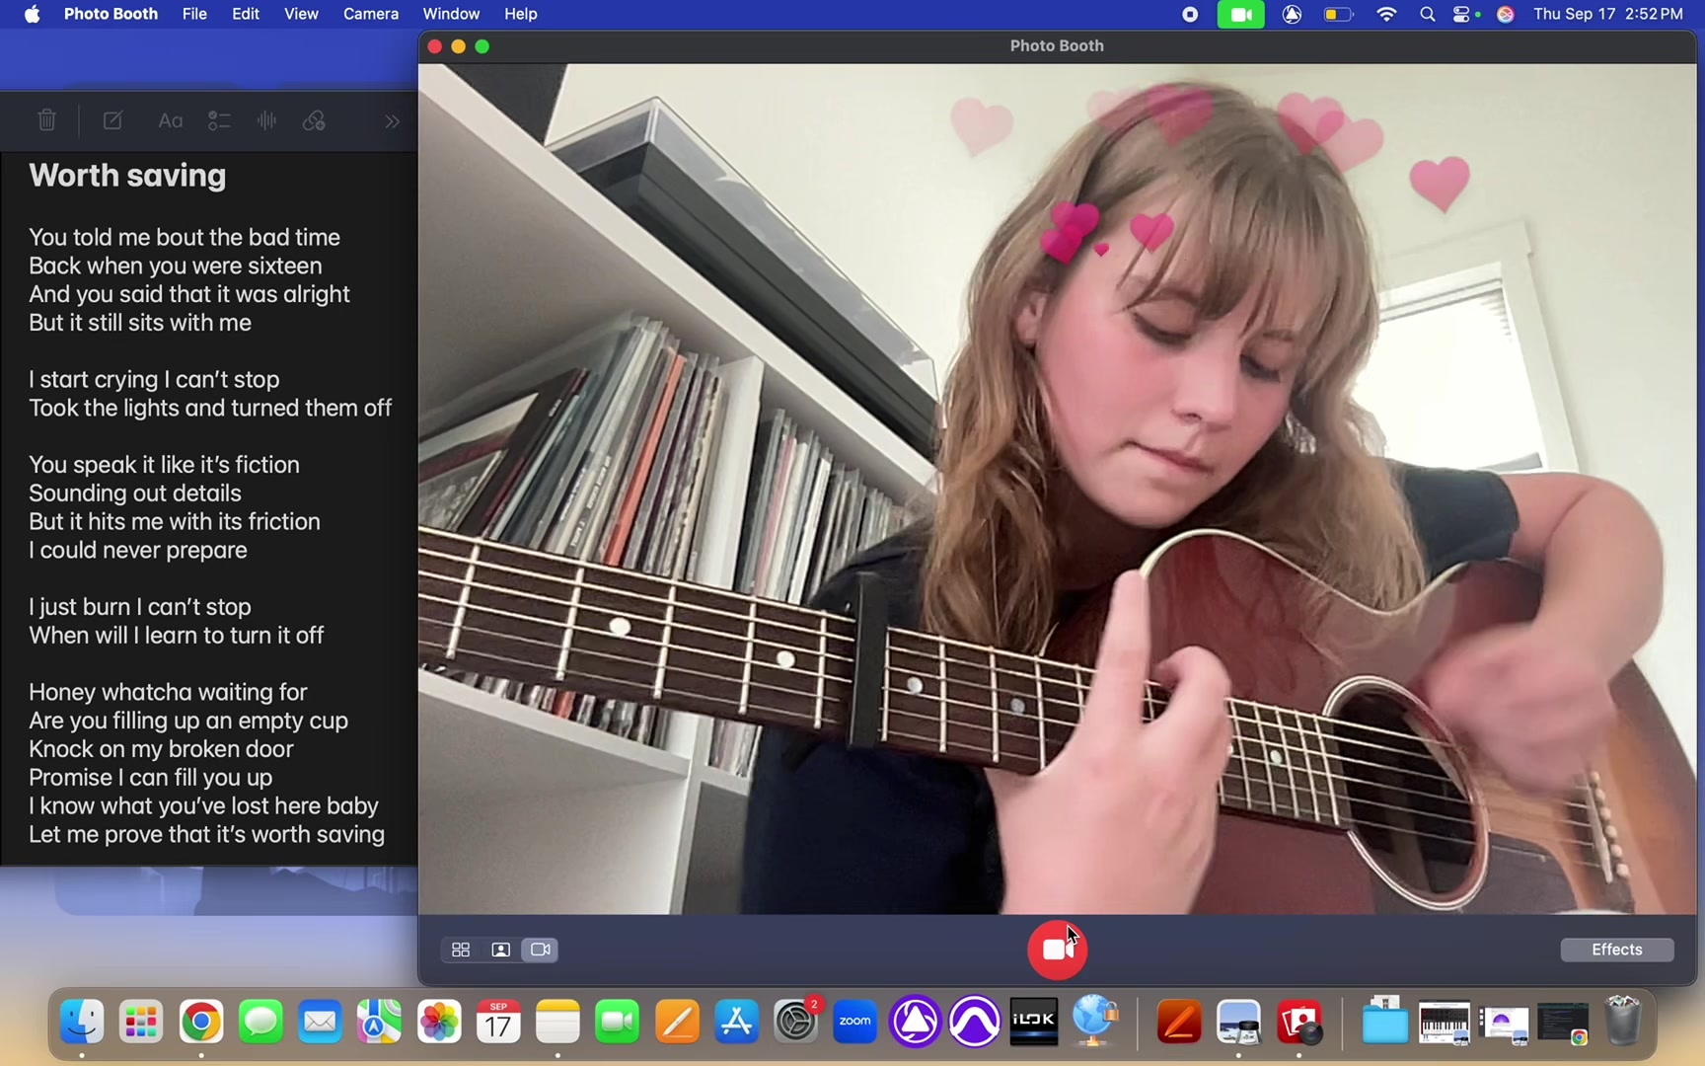
Task: Click the screen recording stop icon in menu bar
Action: [x=1190, y=14]
